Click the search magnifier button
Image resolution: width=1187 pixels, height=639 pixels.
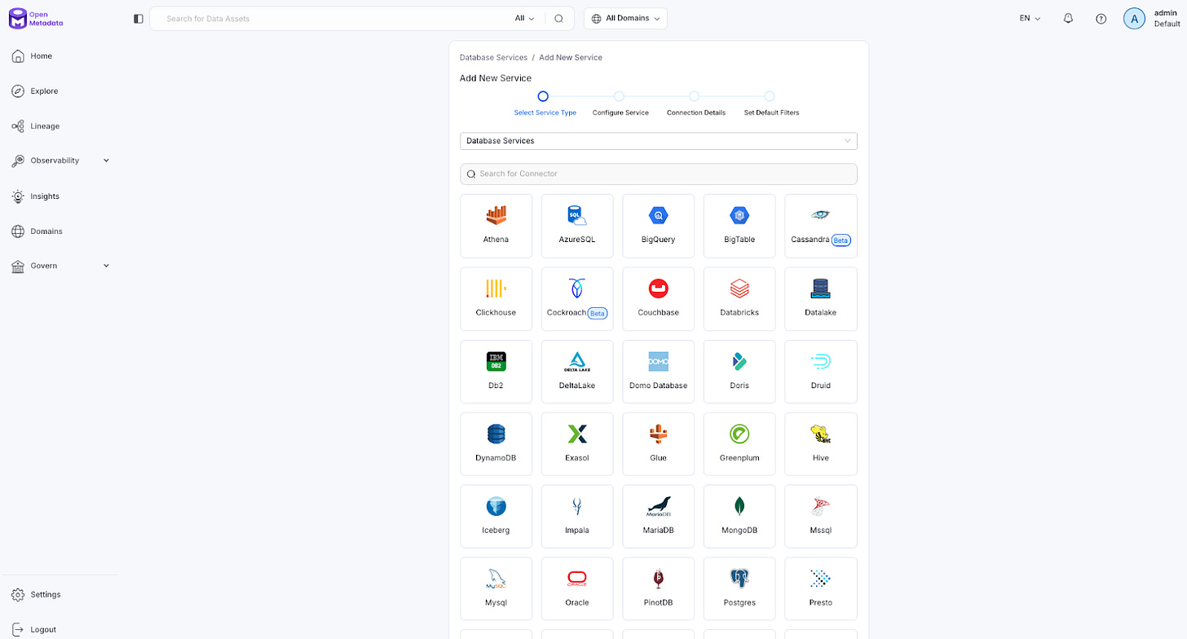[558, 18]
